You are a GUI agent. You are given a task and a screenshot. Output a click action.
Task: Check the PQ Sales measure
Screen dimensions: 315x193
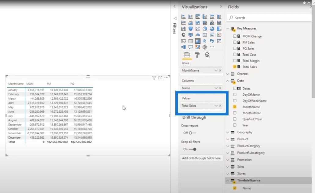click(x=235, y=48)
